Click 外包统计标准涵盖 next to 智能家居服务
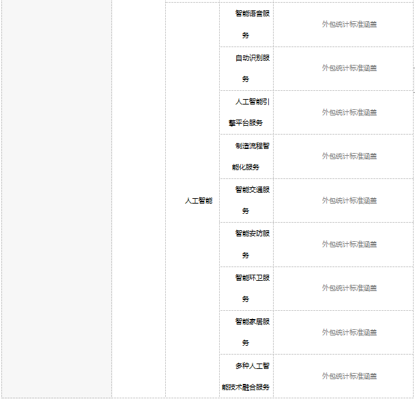This screenshot has width=415, height=399. (x=349, y=333)
